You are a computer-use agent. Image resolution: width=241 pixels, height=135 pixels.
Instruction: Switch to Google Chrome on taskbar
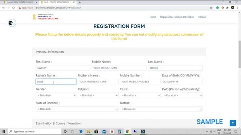(x=127, y=132)
